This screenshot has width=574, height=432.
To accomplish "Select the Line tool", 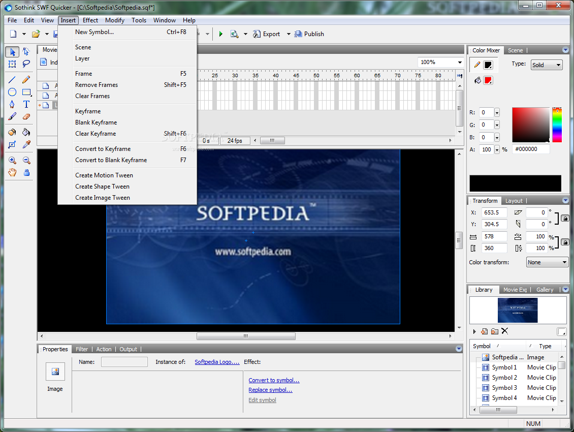I will [x=12, y=80].
